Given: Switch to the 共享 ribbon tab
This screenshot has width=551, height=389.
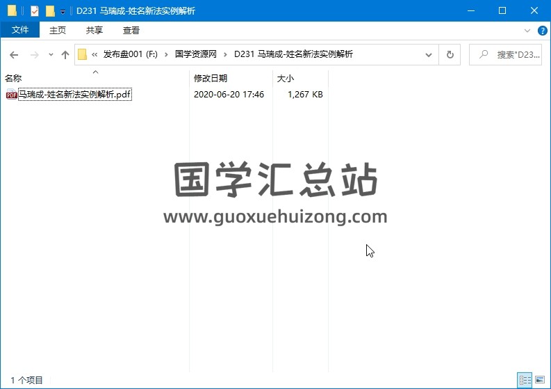Looking at the screenshot, I should pos(94,31).
